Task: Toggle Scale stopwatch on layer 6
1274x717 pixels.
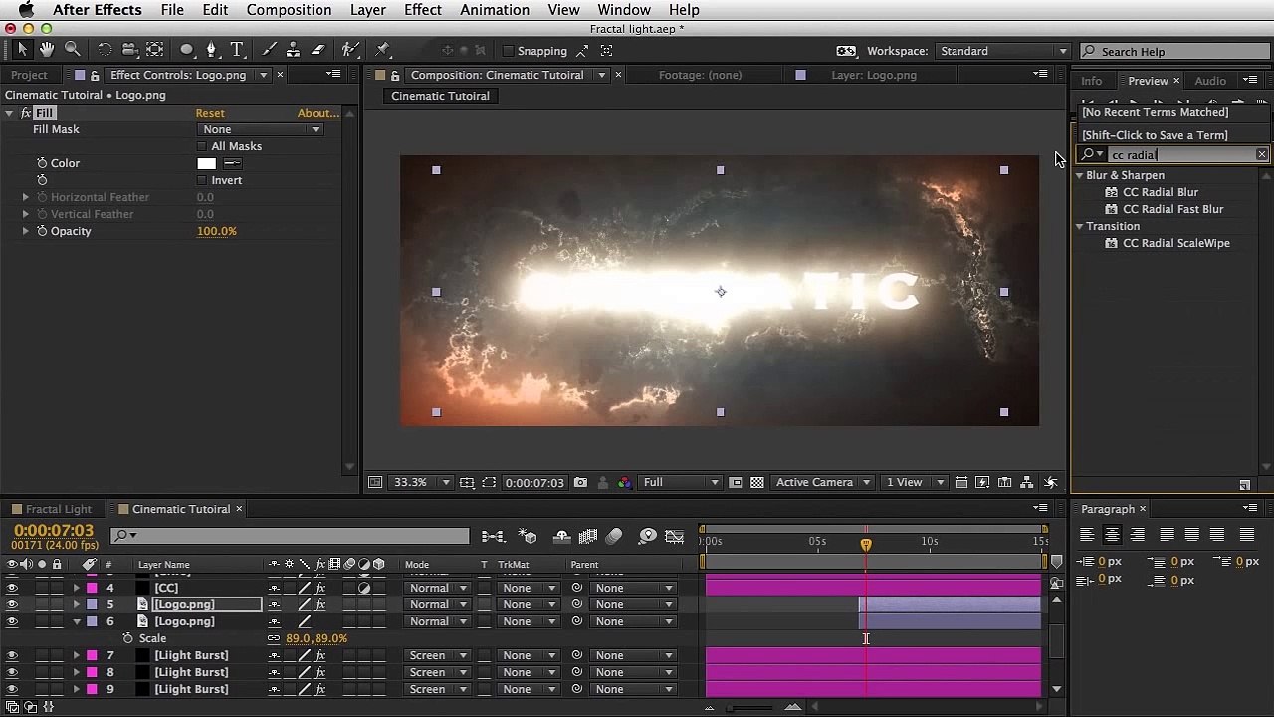Action: pyautogui.click(x=127, y=638)
